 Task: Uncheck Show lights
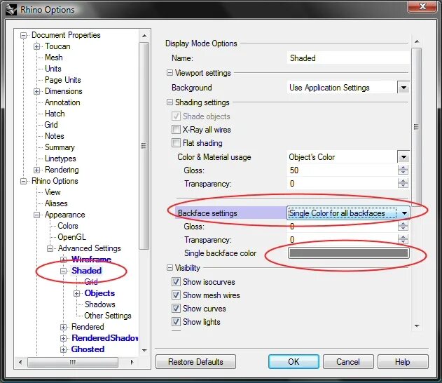pyautogui.click(x=176, y=321)
